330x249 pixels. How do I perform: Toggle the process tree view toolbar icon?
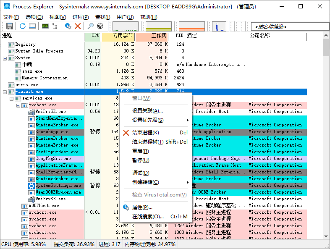55,26
